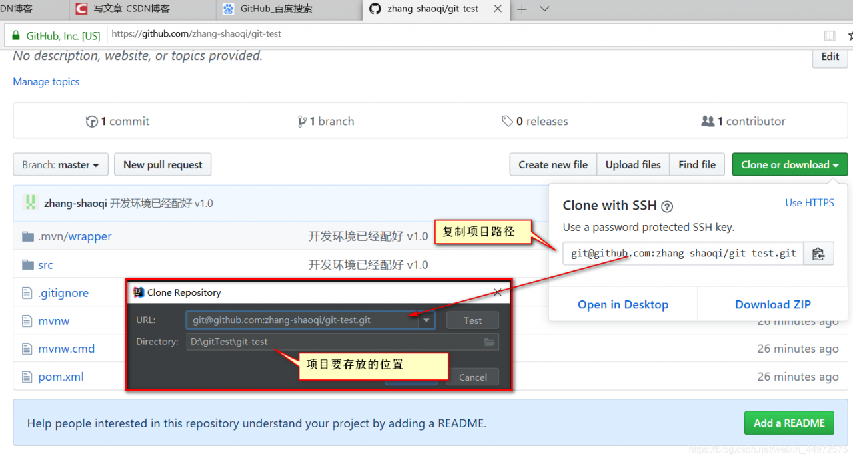This screenshot has width=853, height=460.
Task: Copy the SSH clone URL to the clipboard
Action: tap(819, 254)
